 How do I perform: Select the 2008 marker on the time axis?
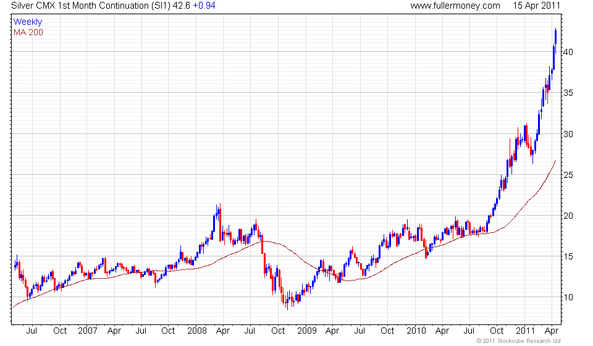[x=196, y=331]
